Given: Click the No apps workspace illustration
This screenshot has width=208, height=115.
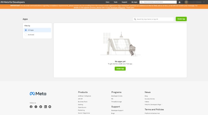Looking at the screenshot, I should (120, 44).
